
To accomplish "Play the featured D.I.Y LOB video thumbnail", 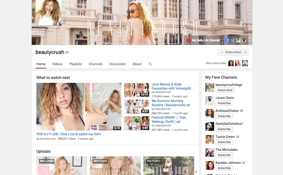I will pos(79,107).
